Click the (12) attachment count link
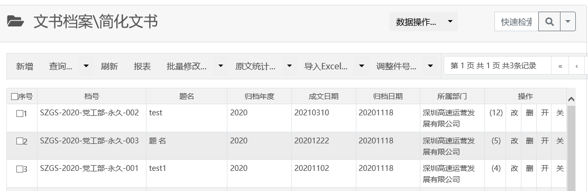This screenshot has height=191, width=588. (x=496, y=113)
